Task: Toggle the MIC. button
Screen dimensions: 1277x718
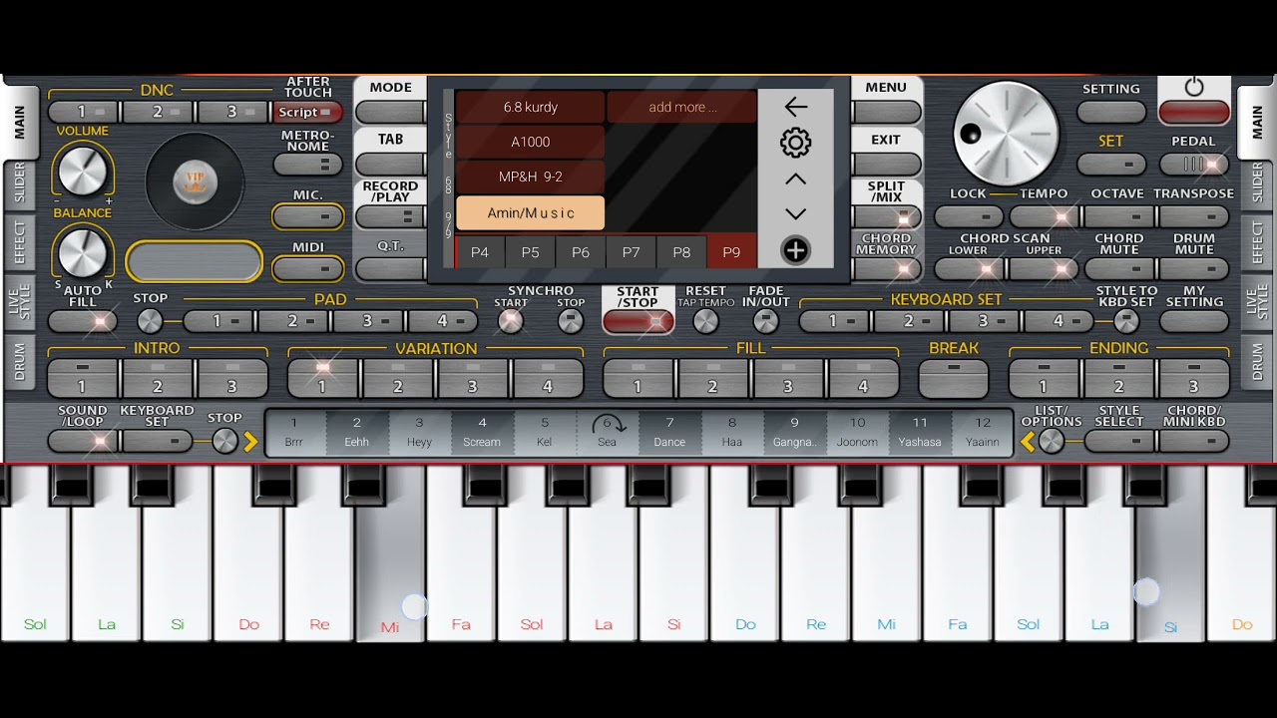Action: tap(307, 216)
